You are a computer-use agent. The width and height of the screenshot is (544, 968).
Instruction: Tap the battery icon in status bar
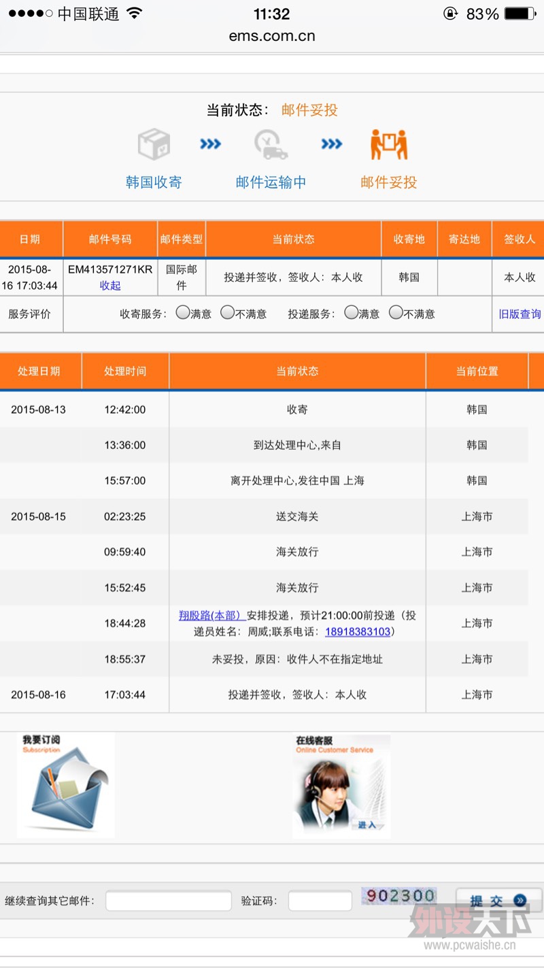coord(520,14)
